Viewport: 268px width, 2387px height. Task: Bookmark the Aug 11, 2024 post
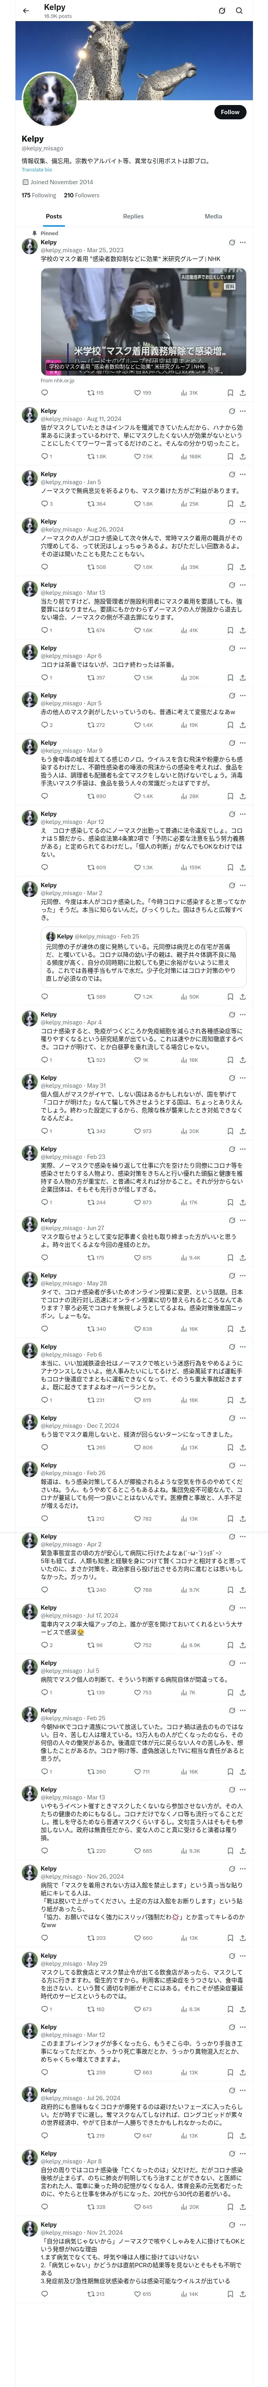pos(230,456)
